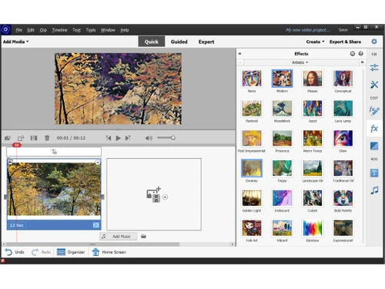Adjust the volume slider

point(166,138)
